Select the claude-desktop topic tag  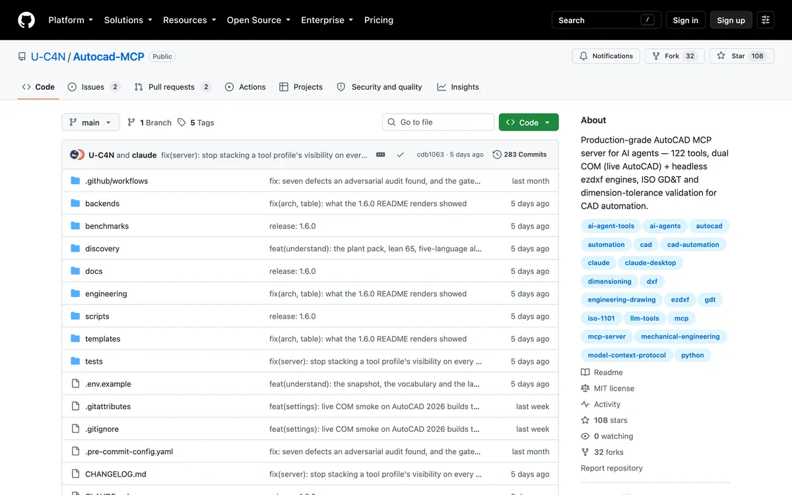(650, 263)
